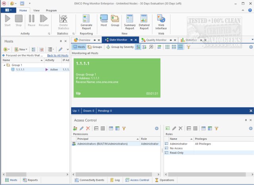Viewport: 254px width, 185px height.
Task: Click the delete permission red X icon
Action: coord(88,128)
